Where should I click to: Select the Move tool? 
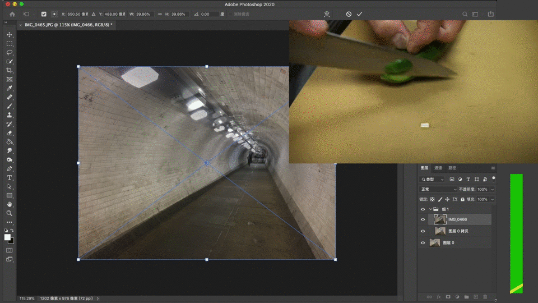pyautogui.click(x=10, y=35)
